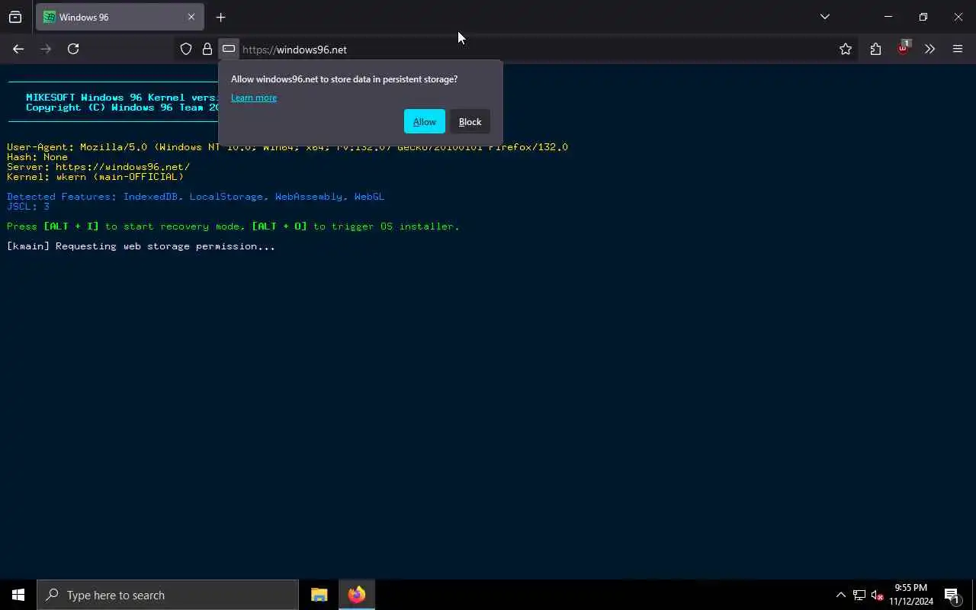The width and height of the screenshot is (976, 610).
Task: Show more toolbar tools chevron
Action: [929, 49]
